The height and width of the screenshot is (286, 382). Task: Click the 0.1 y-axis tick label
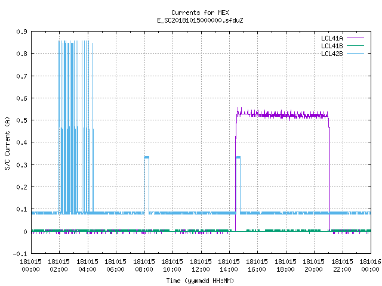[x=21, y=209]
